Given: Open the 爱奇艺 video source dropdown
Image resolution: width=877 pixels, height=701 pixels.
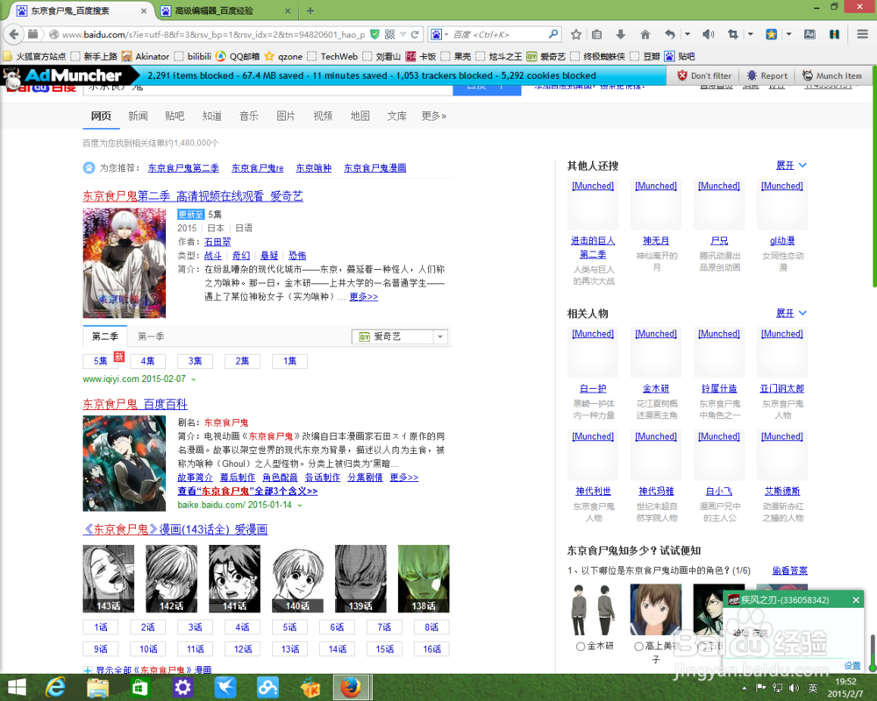Looking at the screenshot, I should (x=399, y=336).
